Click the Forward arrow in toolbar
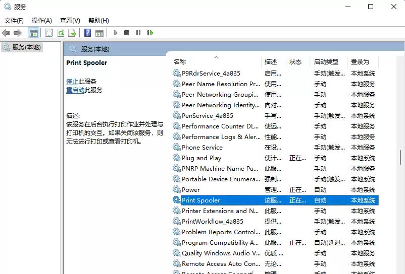This screenshot has width=405, height=274. (18, 33)
